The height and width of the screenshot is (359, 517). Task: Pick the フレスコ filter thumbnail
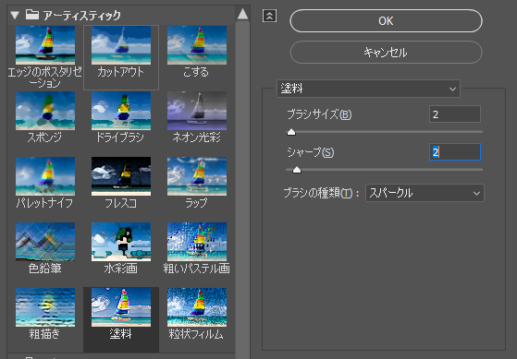[121, 176]
